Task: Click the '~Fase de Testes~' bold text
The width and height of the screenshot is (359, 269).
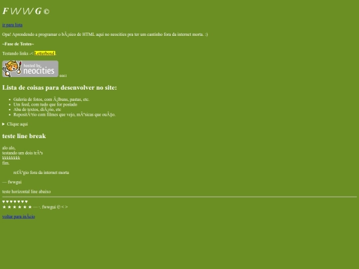Action: [x=18, y=44]
